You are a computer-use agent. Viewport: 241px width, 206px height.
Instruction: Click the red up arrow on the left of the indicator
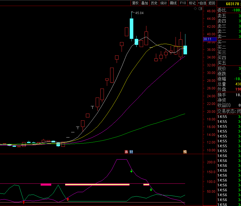click(24, 202)
